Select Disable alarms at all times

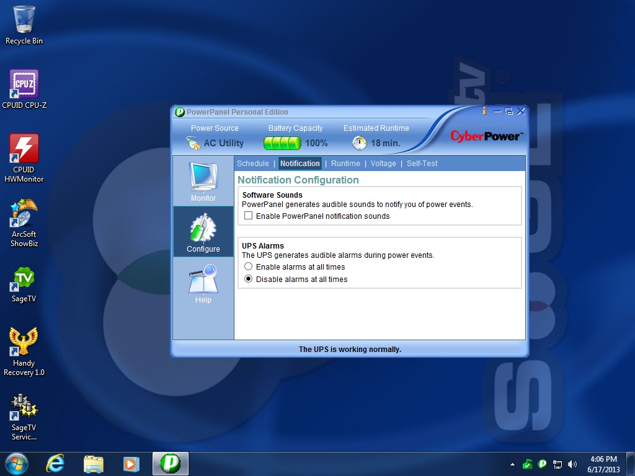248,279
